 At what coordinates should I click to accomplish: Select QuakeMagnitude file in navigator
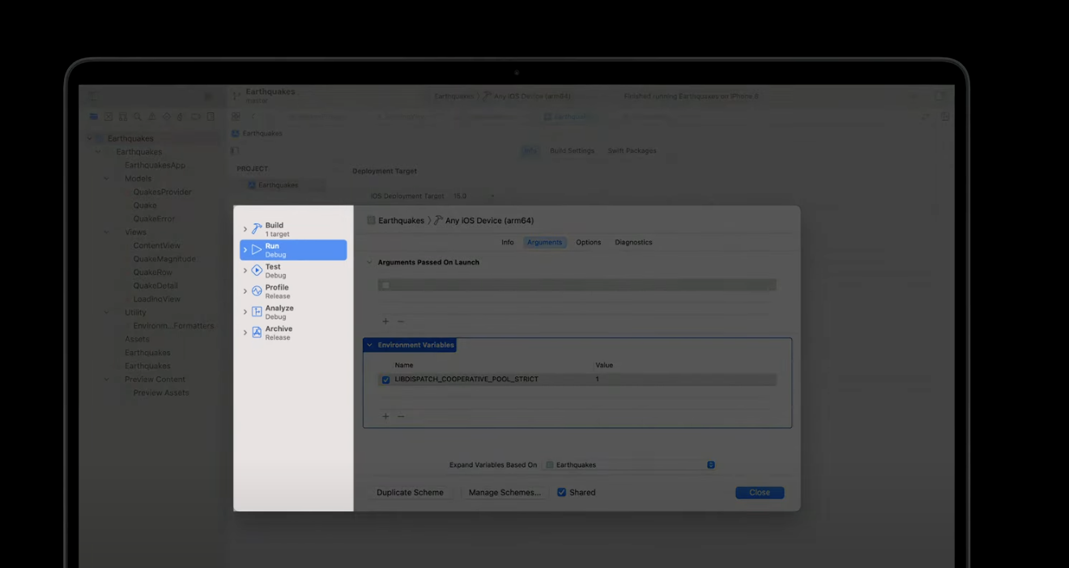(x=164, y=259)
